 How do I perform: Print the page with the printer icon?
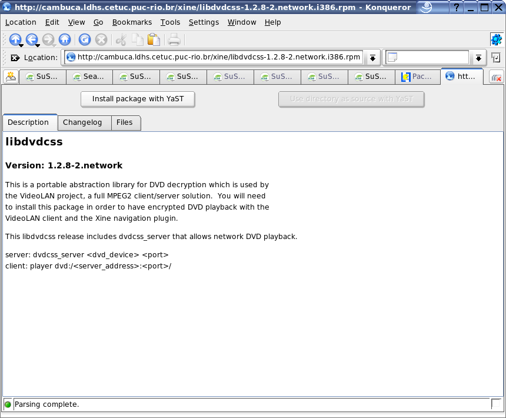174,39
